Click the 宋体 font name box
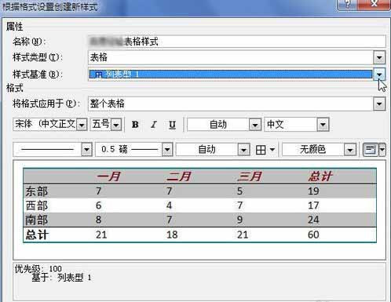 pyautogui.click(x=46, y=125)
